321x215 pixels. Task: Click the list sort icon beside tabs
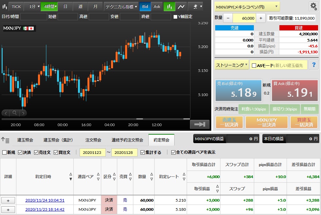point(5,140)
